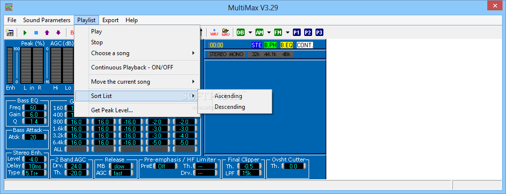Click the green Play toolbar icon

(x=25, y=32)
